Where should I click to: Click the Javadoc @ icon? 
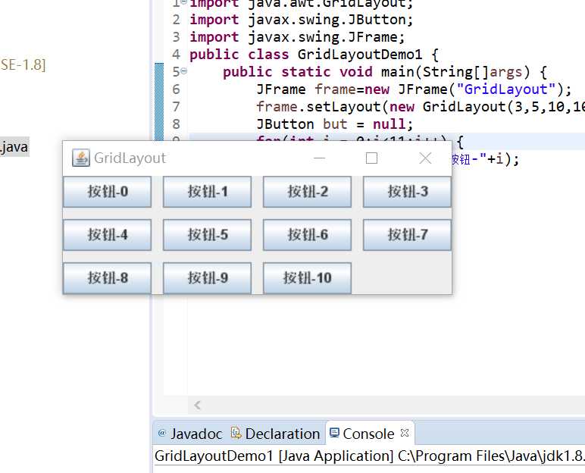click(x=162, y=433)
